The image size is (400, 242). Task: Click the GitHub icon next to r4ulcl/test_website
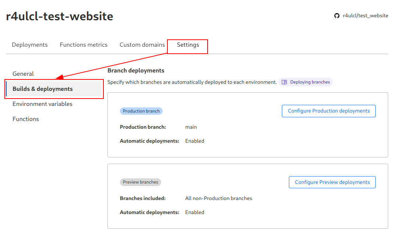(x=337, y=15)
